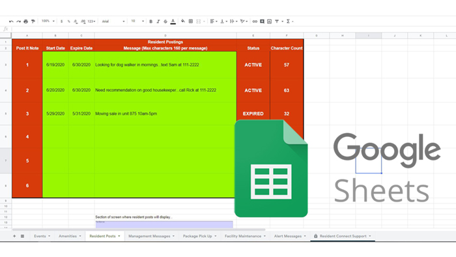
Task: Format as currency with dollar icon
Action: (x=61, y=22)
